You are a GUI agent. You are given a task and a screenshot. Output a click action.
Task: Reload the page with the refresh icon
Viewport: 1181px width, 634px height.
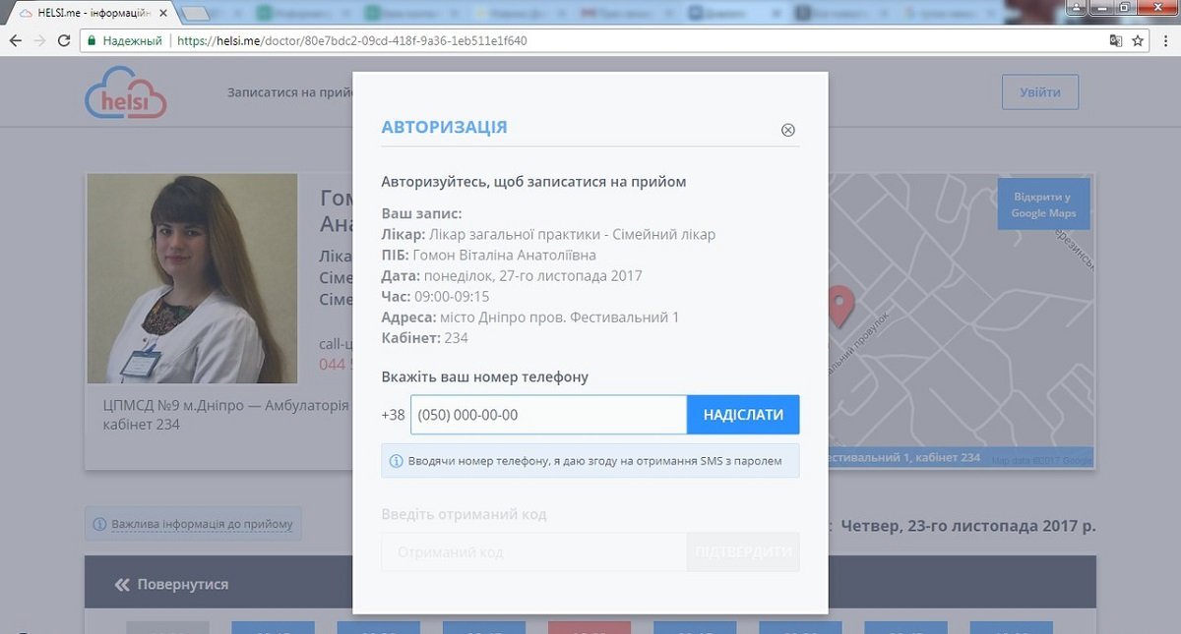point(64,41)
